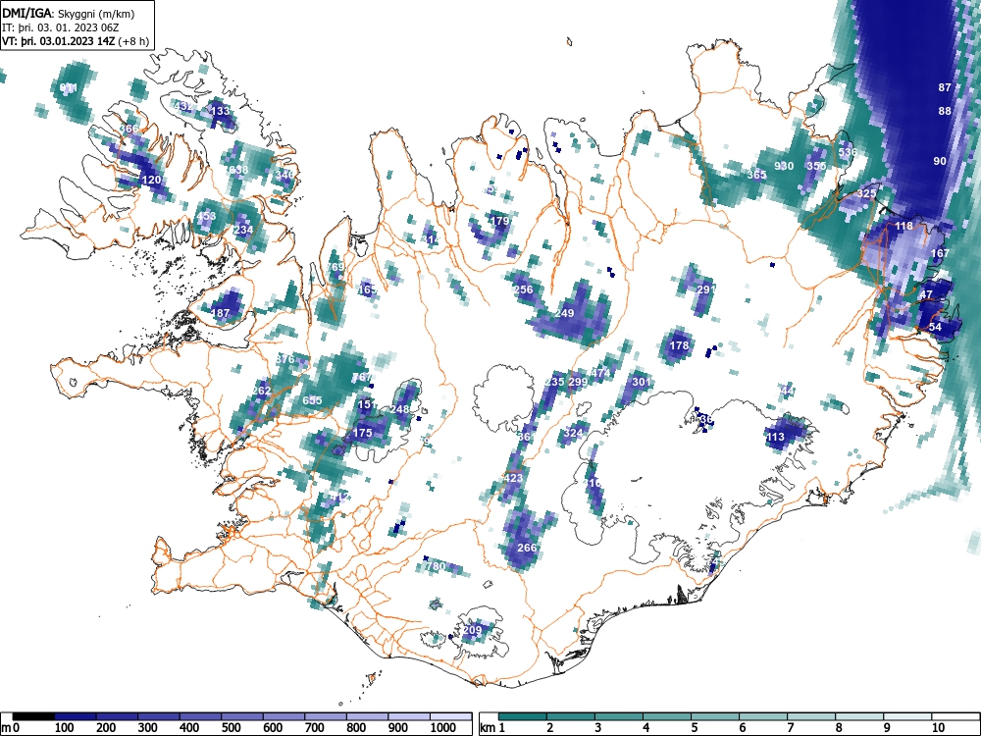The width and height of the screenshot is (981, 736).
Task: Click the visibility value 248
Action: (x=399, y=409)
